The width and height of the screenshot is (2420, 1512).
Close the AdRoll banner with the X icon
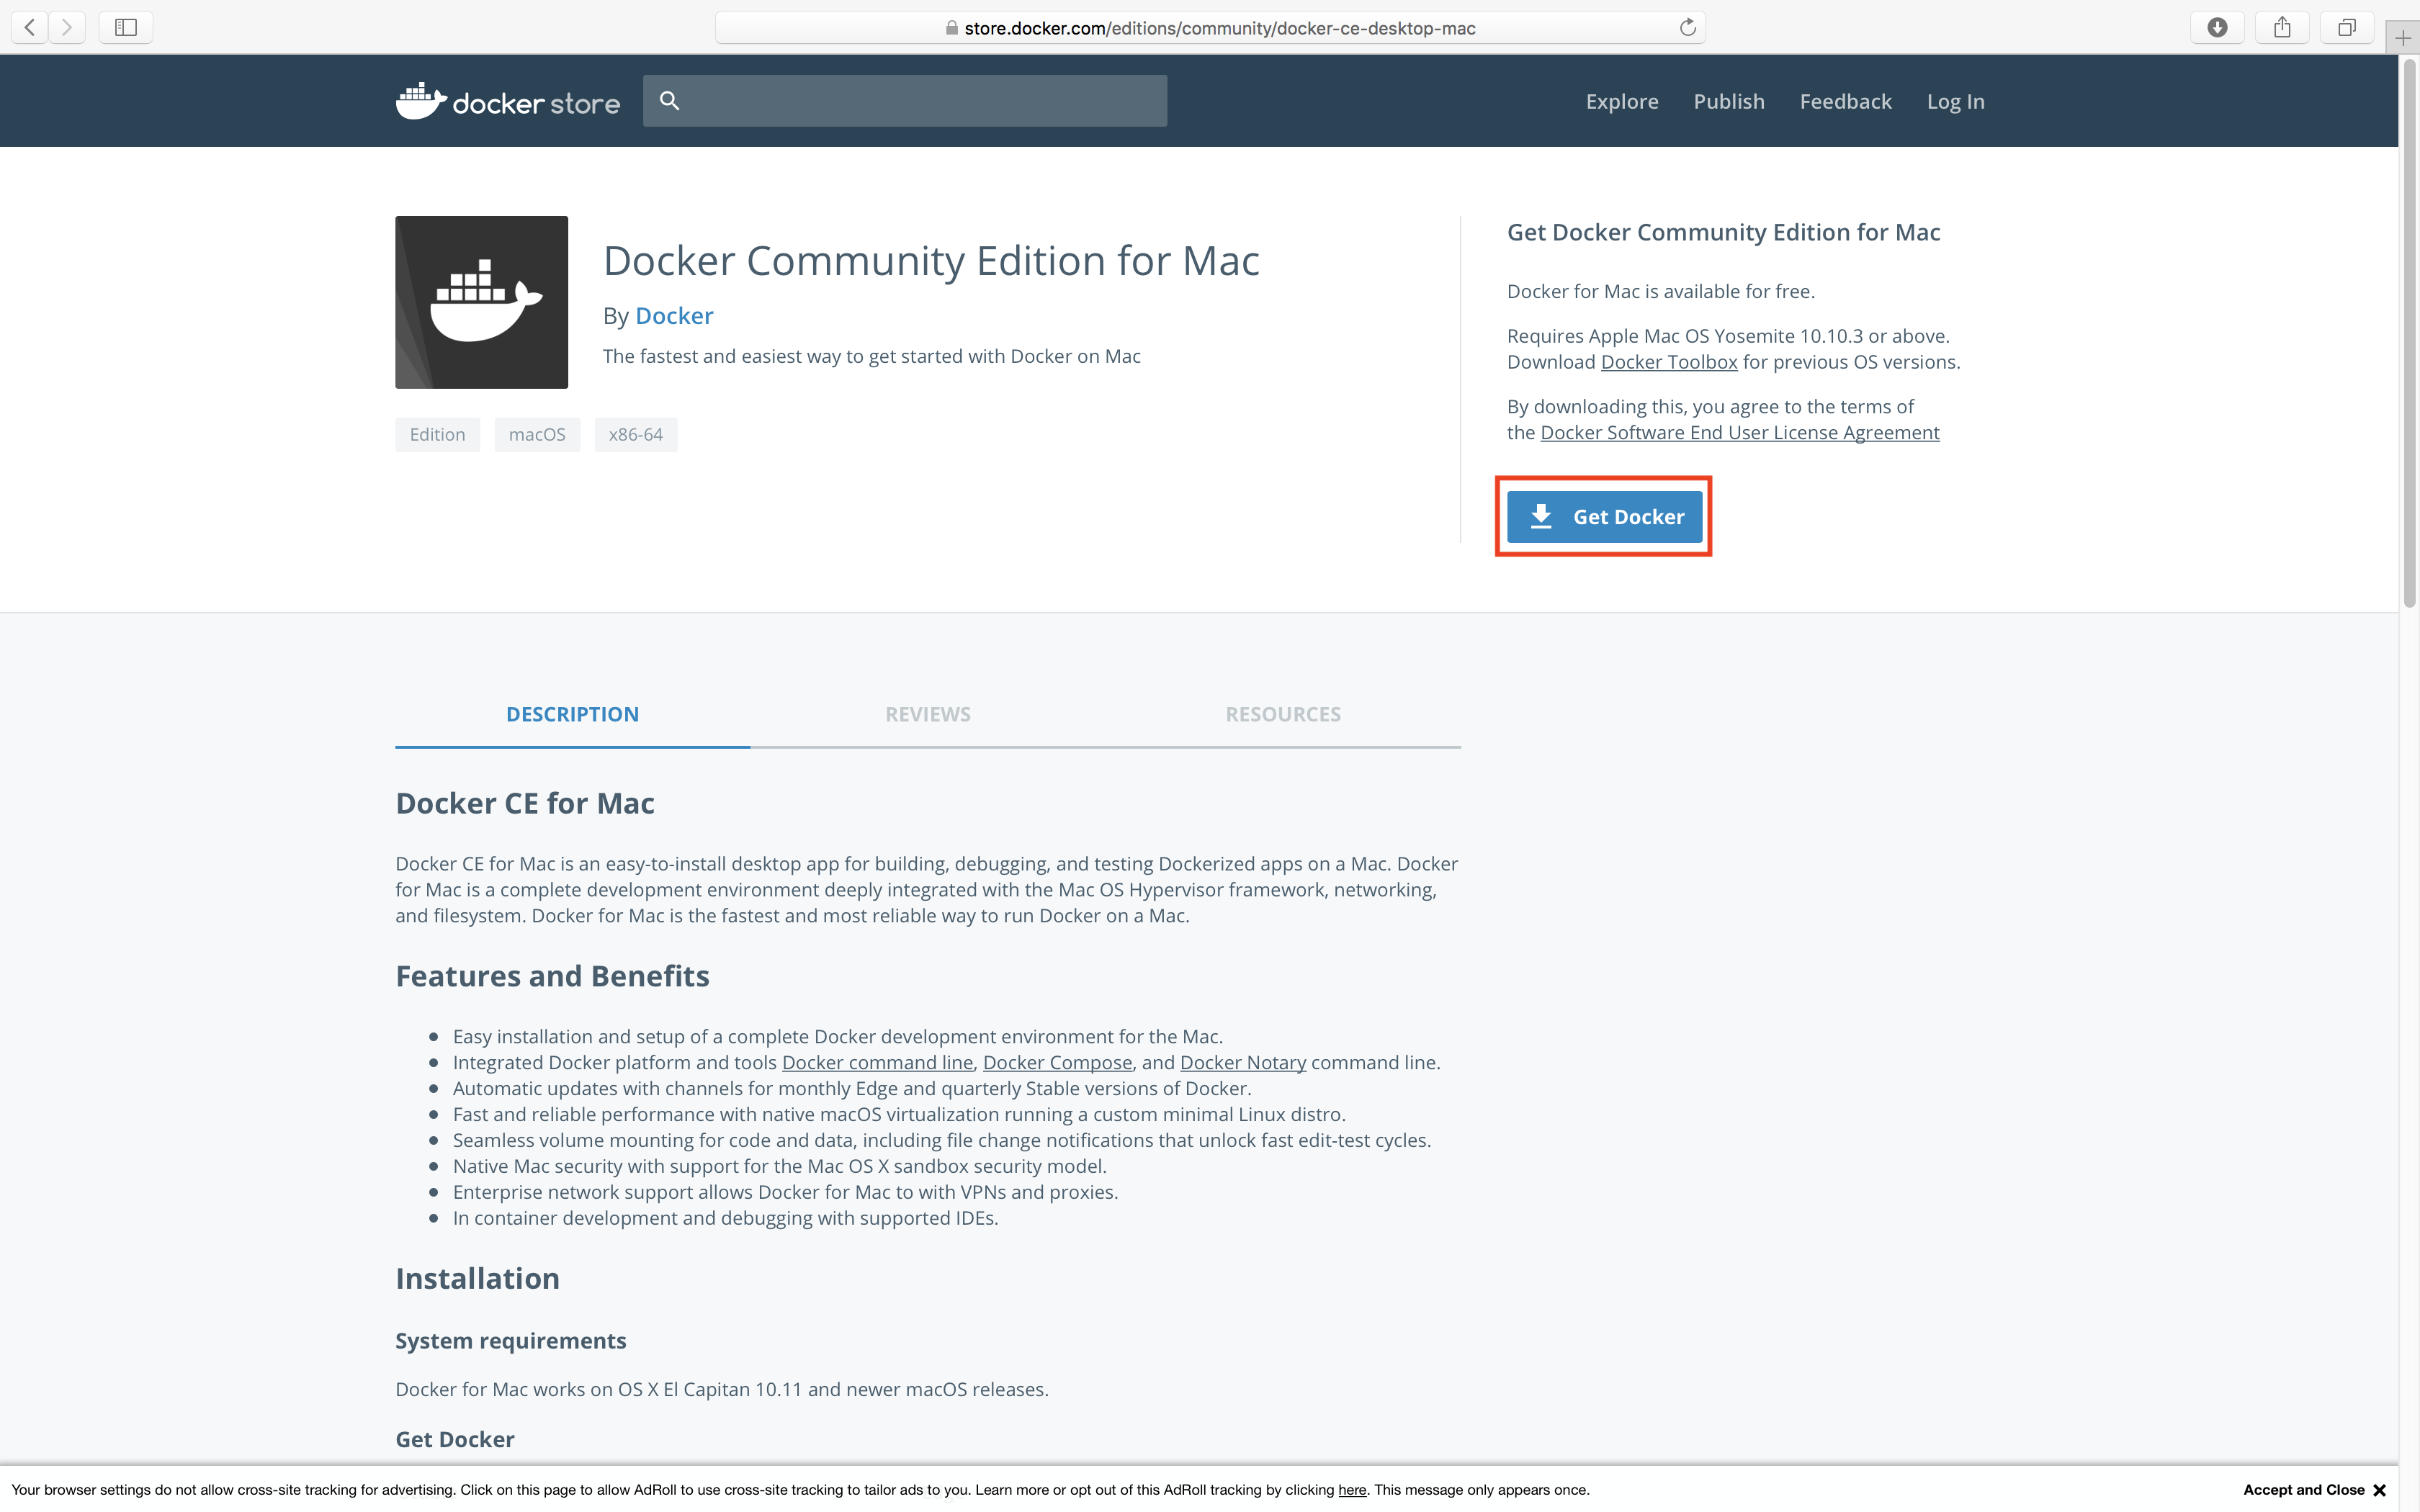pos(2379,1490)
